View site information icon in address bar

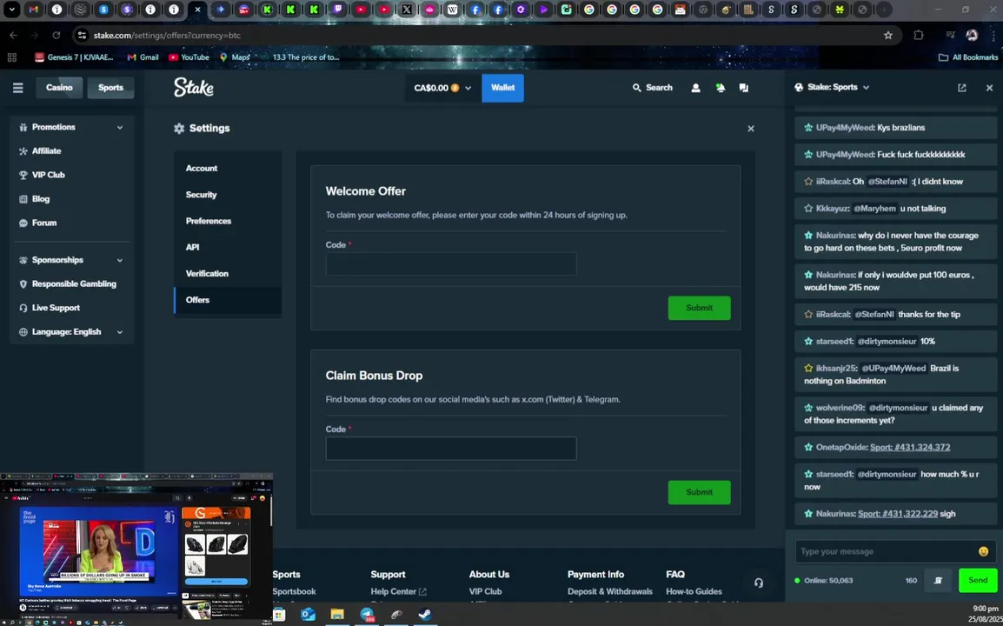(81, 35)
